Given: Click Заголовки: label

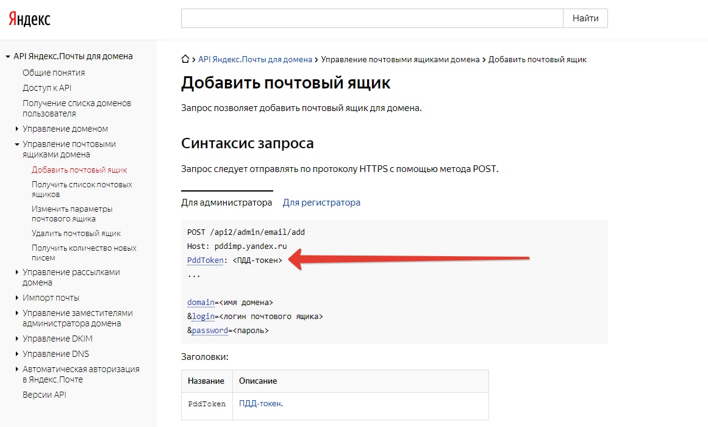Looking at the screenshot, I should click(x=204, y=357).
